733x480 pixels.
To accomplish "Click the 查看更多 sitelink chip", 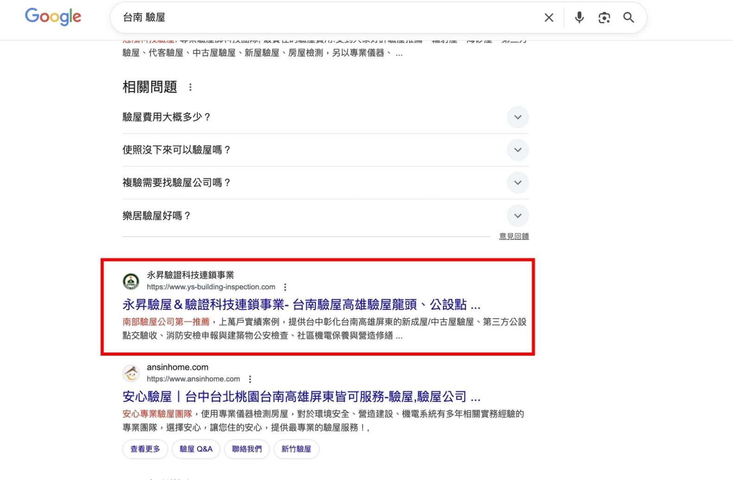I will (x=145, y=449).
